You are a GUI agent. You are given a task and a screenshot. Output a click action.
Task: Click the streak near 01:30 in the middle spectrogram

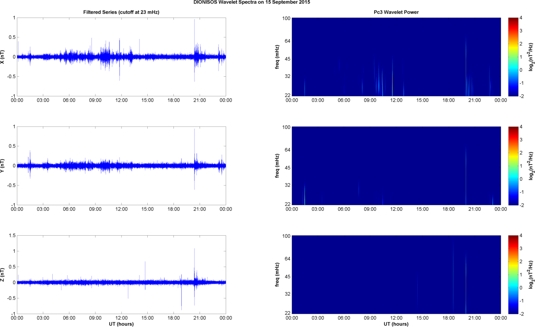[305, 194]
